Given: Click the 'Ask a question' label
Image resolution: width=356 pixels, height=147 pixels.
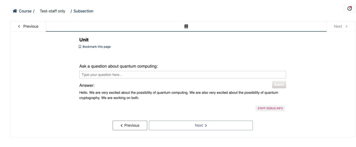Looking at the screenshot, I should point(119,66).
